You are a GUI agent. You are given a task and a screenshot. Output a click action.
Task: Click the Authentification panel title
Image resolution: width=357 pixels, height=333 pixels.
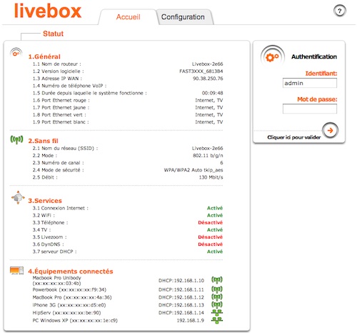[314, 56]
